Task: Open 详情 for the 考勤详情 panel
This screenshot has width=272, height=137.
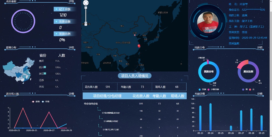Action: click(x=260, y=94)
